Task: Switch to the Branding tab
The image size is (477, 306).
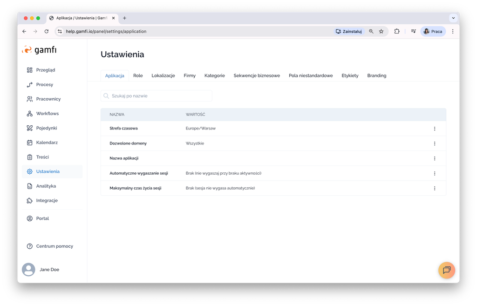Action: tap(376, 75)
